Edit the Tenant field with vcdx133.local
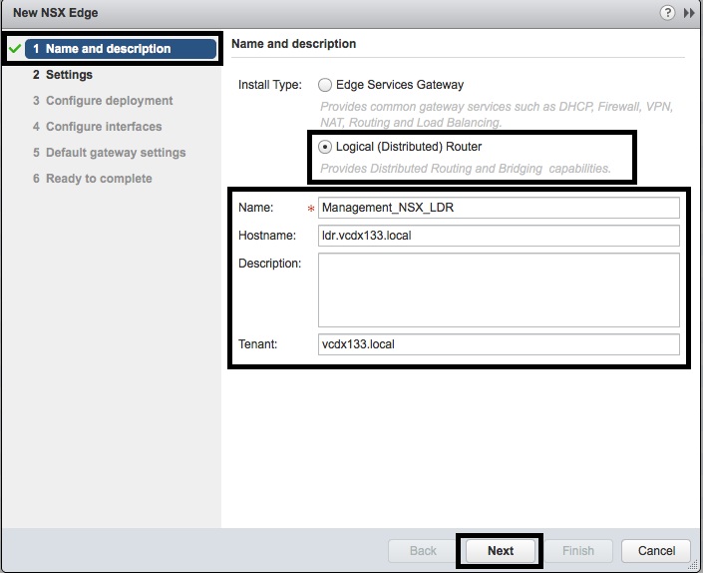 tap(499, 344)
